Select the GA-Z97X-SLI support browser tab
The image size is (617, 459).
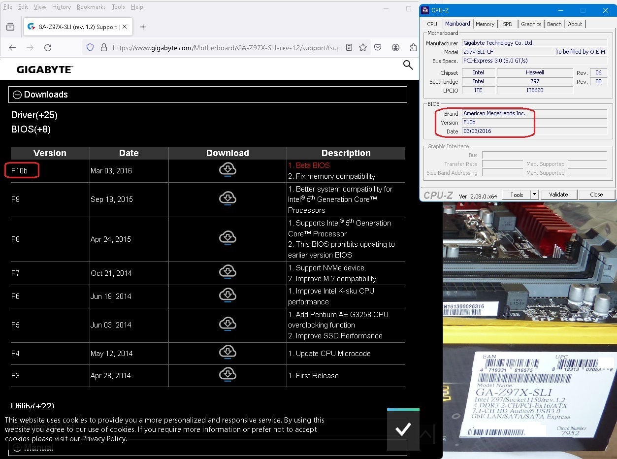[78, 27]
